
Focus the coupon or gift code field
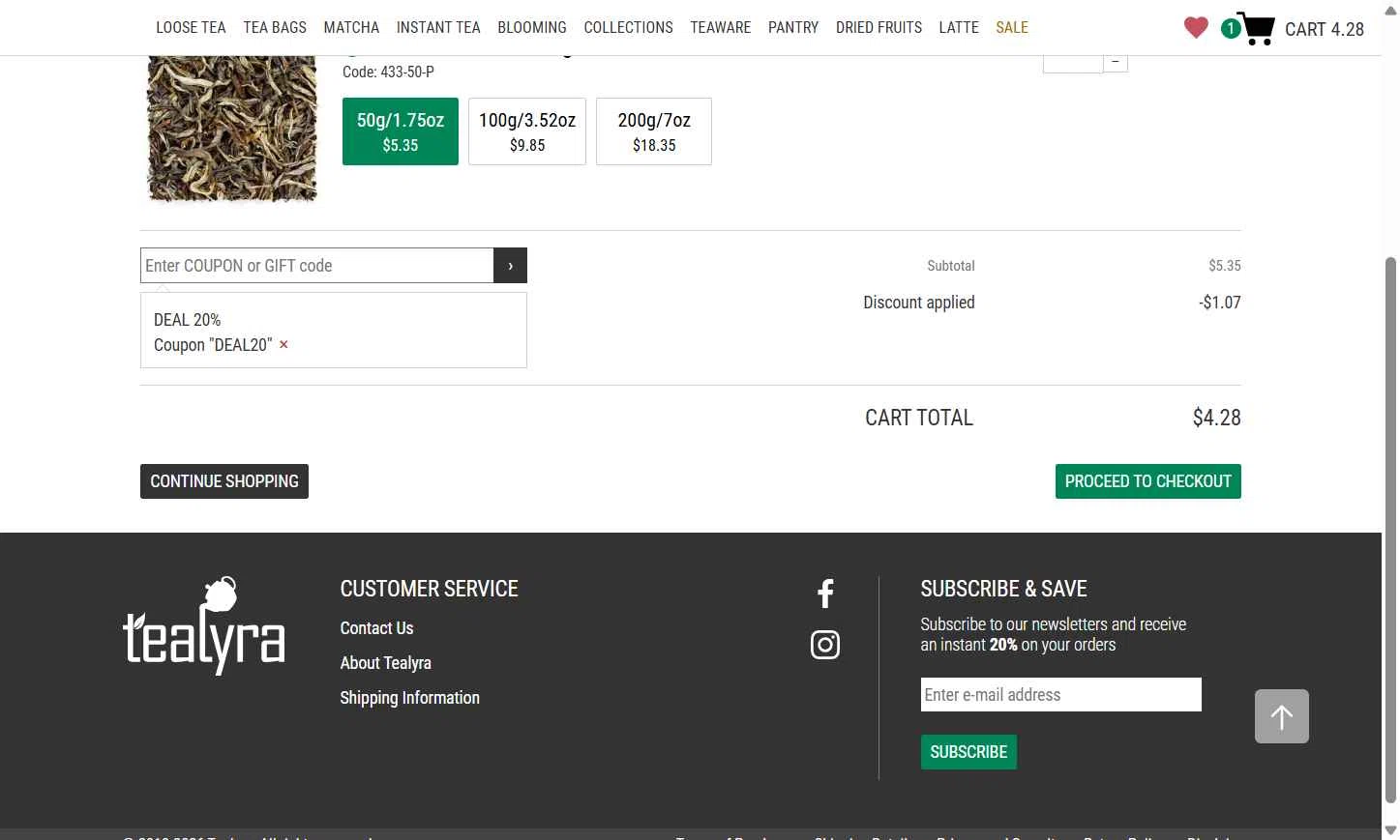(317, 266)
